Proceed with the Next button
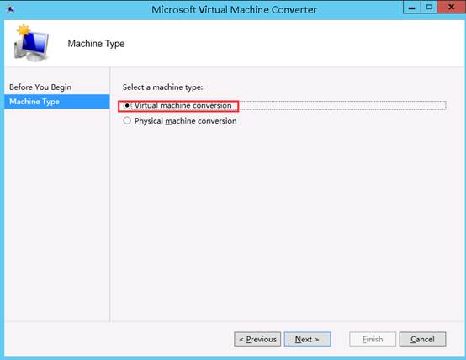 307,339
